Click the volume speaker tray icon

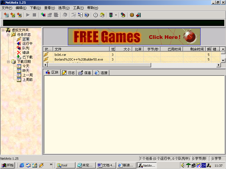(183, 166)
